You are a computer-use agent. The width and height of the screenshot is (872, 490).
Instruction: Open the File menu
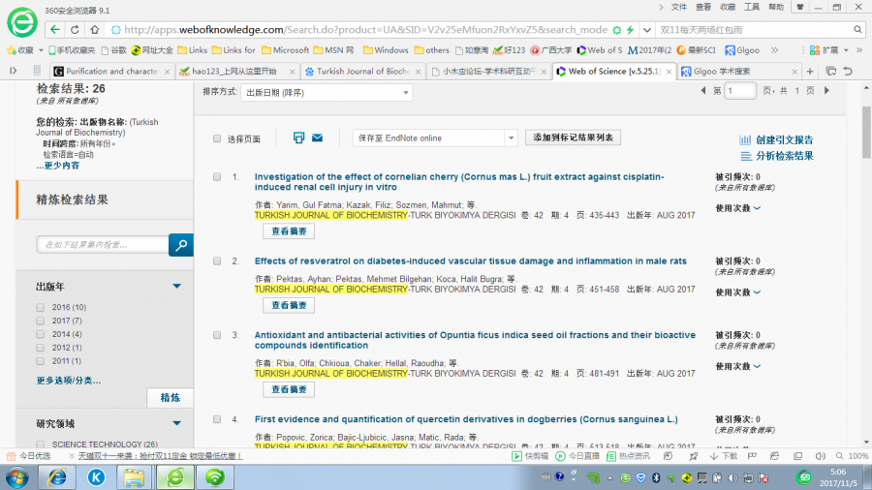coord(679,7)
